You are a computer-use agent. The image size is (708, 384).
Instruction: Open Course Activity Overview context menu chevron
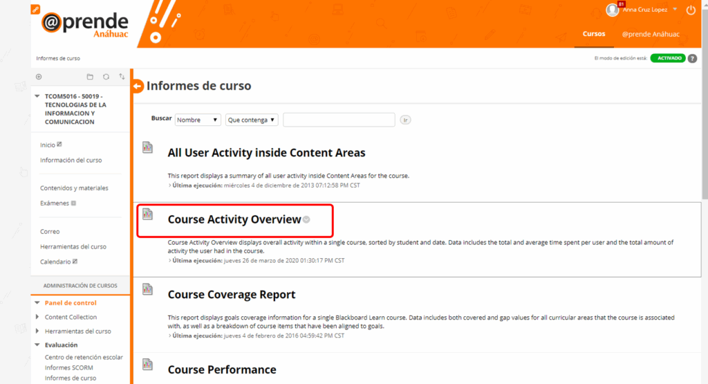[x=306, y=220]
